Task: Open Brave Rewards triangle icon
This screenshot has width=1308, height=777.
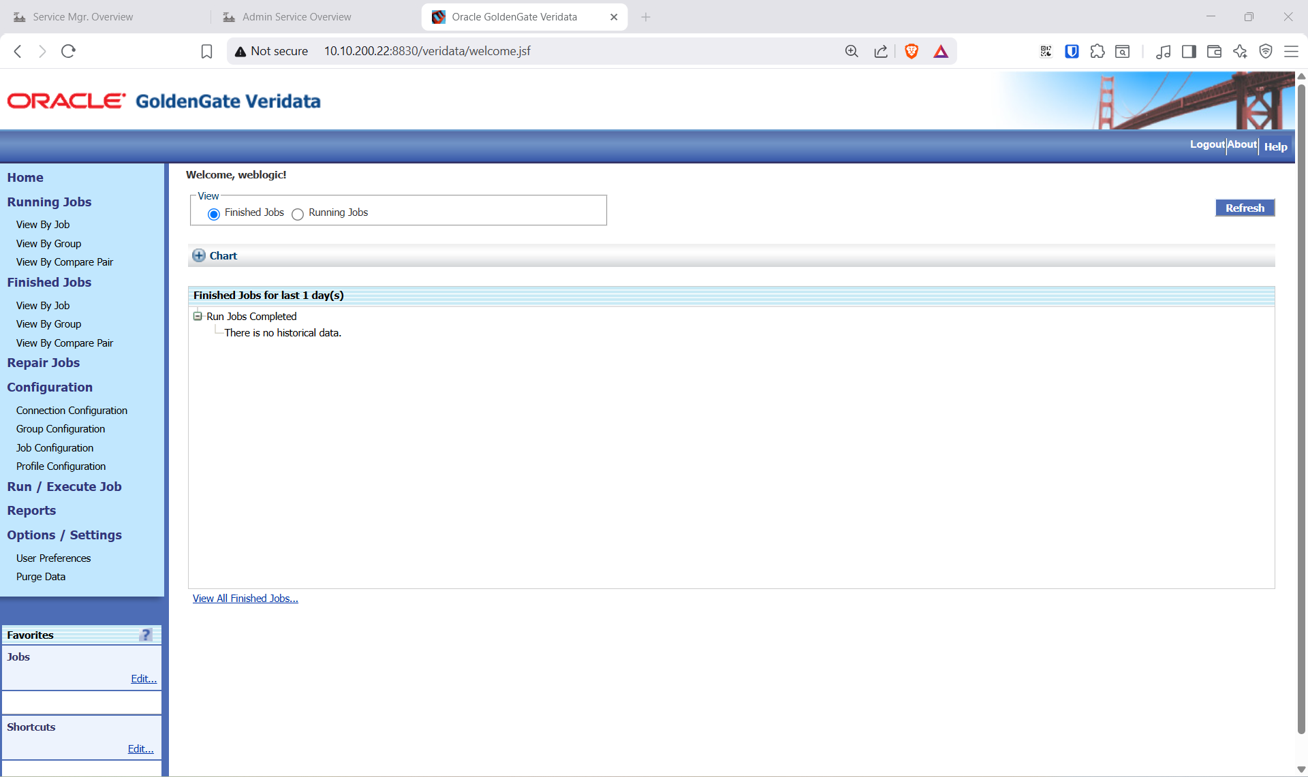Action: point(941,51)
